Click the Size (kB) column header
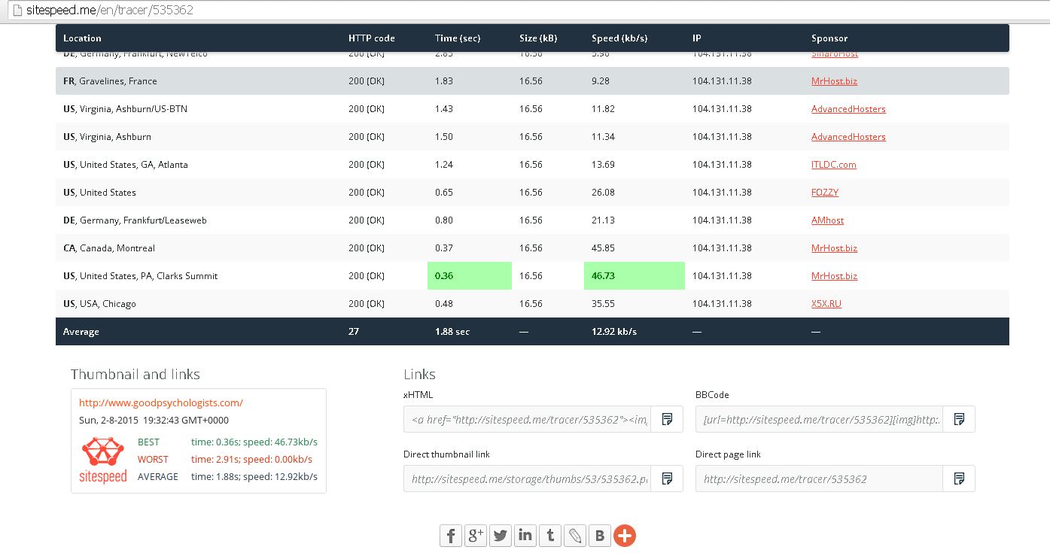1050x556 pixels. click(x=538, y=38)
